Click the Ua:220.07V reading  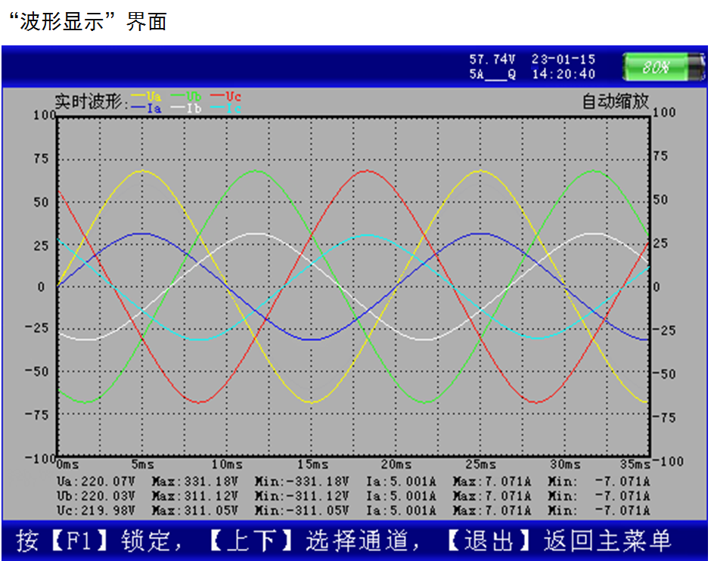tap(96, 481)
